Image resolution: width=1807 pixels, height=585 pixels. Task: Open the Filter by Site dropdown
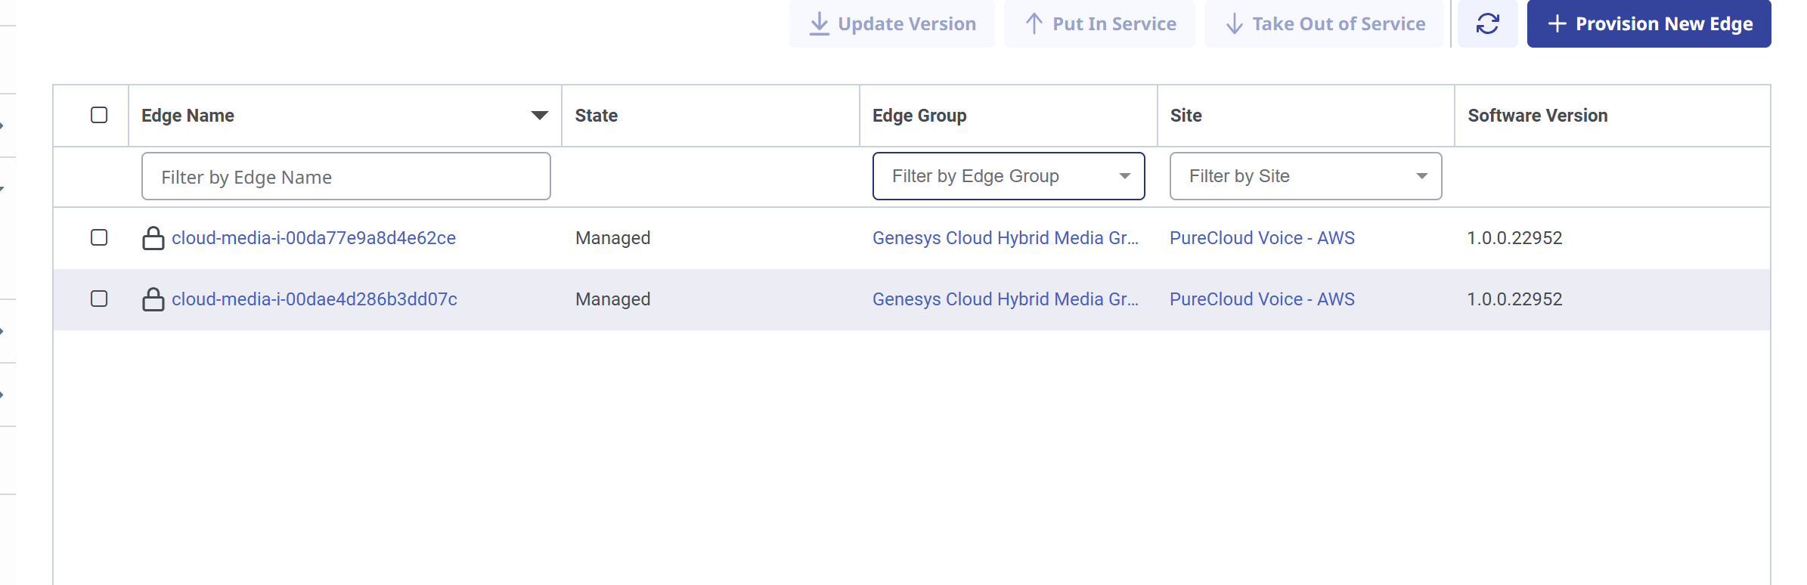[1305, 176]
